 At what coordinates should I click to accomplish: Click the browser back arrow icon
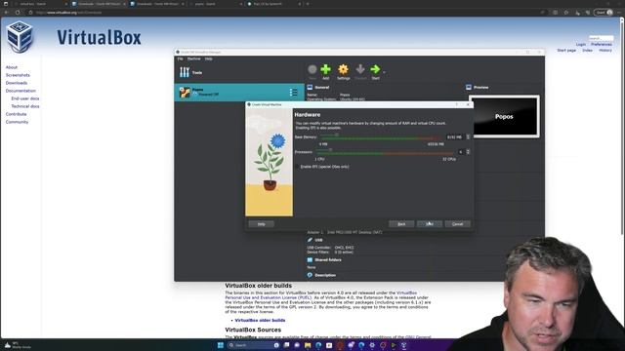[x=7, y=13]
